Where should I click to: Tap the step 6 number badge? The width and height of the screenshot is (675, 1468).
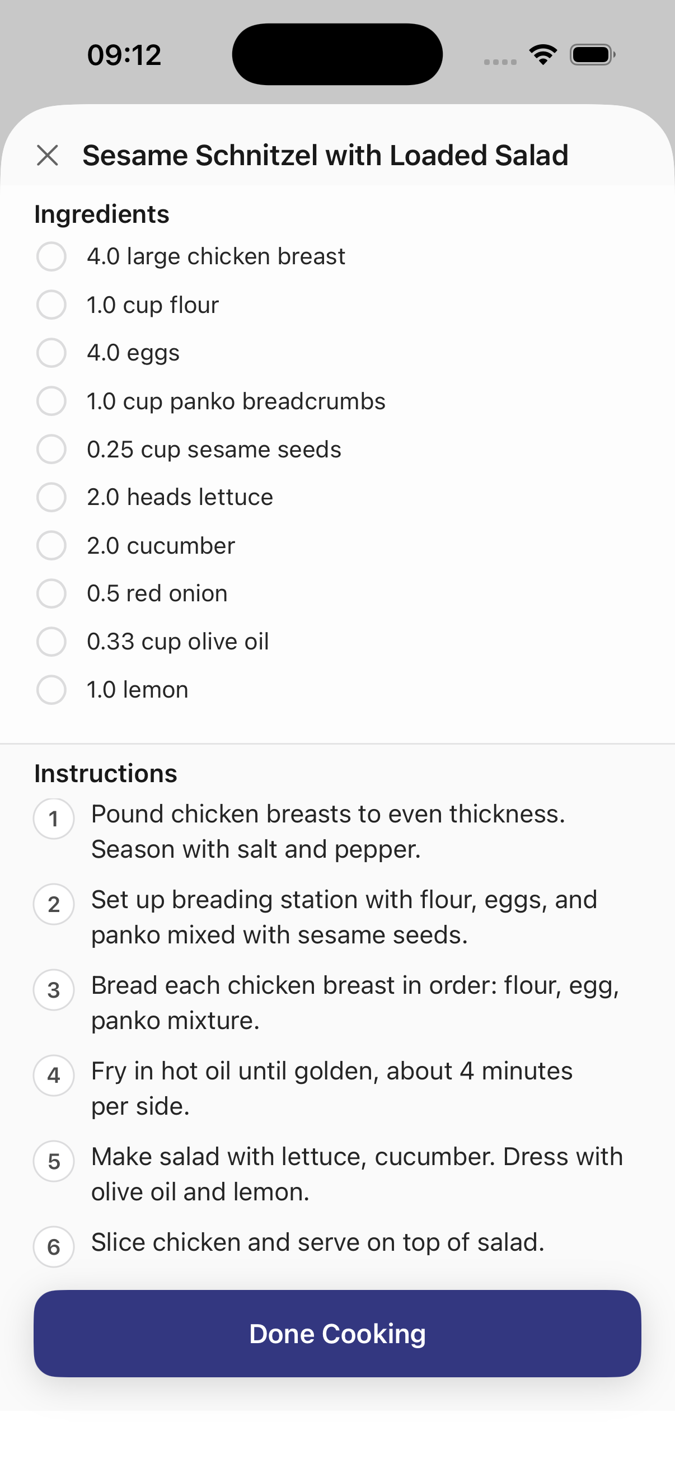tap(54, 1247)
